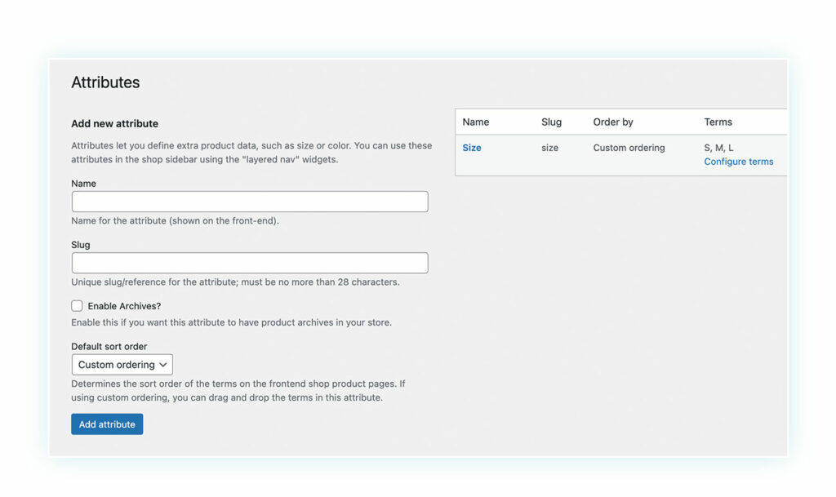This screenshot has width=836, height=497.
Task: Click the Attributes page heading
Action: click(x=106, y=82)
